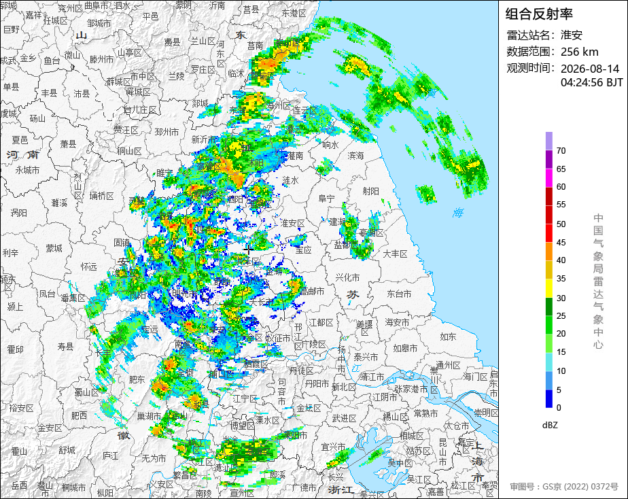The image size is (628, 499).
Task: Click the 淮安区 map label
Action: [x=292, y=223]
